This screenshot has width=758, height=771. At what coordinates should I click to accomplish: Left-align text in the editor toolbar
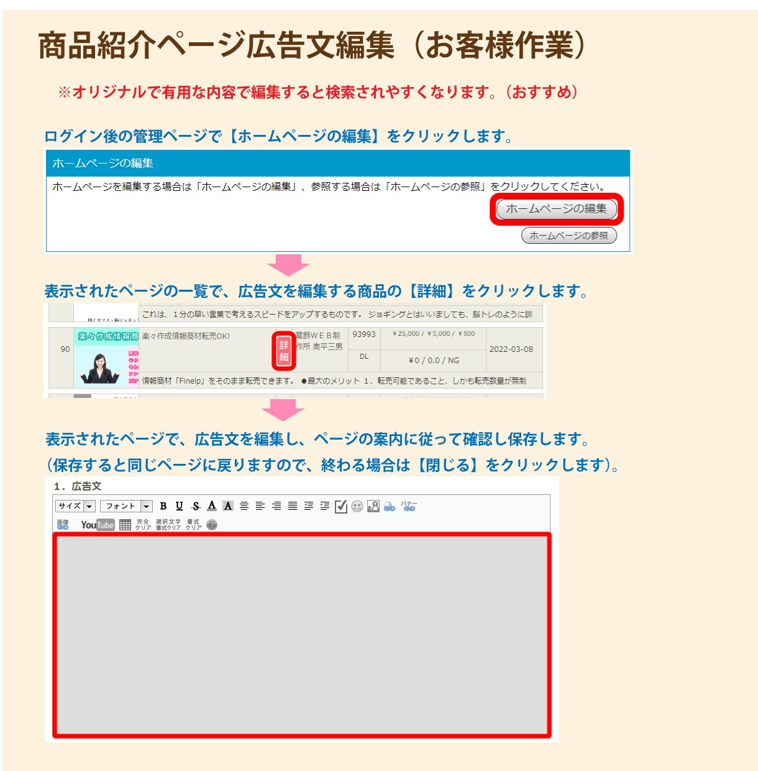(x=260, y=506)
